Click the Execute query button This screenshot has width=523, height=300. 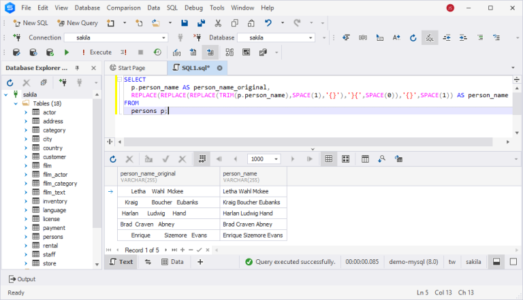pos(95,52)
